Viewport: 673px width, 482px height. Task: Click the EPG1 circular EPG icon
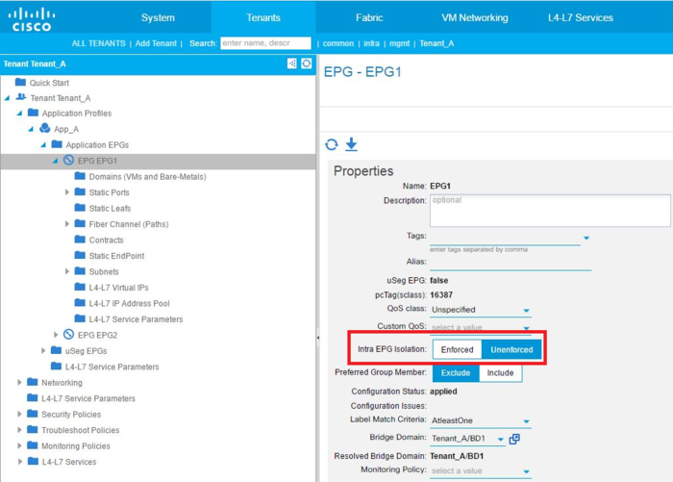[68, 161]
